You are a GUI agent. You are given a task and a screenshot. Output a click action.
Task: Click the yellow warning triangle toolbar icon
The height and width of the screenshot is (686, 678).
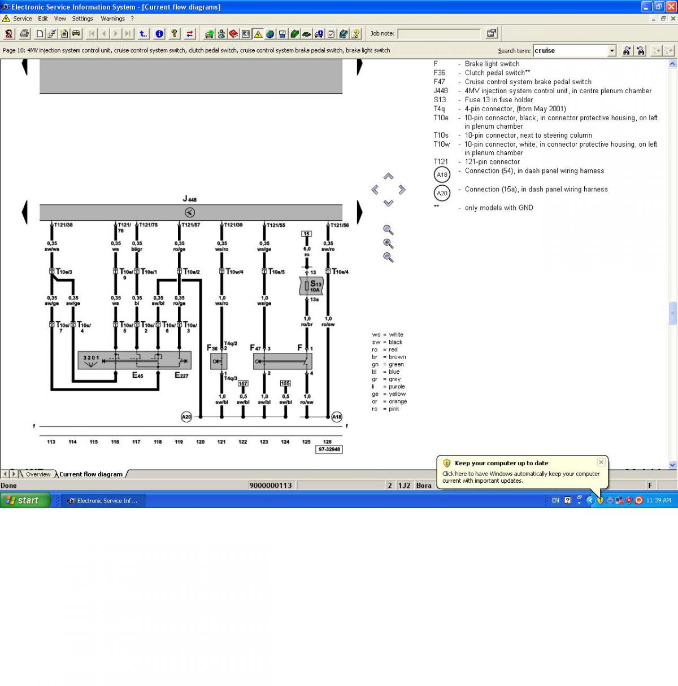258,34
